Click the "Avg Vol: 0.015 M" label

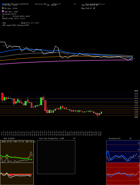click(x=89, y=5)
